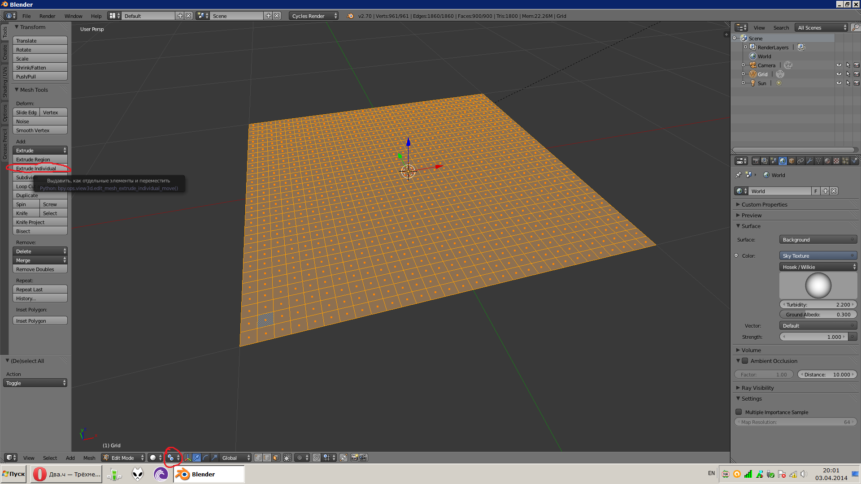Hide the Grid object with eye icon
Image resolution: width=861 pixels, height=484 pixels.
pyautogui.click(x=839, y=74)
